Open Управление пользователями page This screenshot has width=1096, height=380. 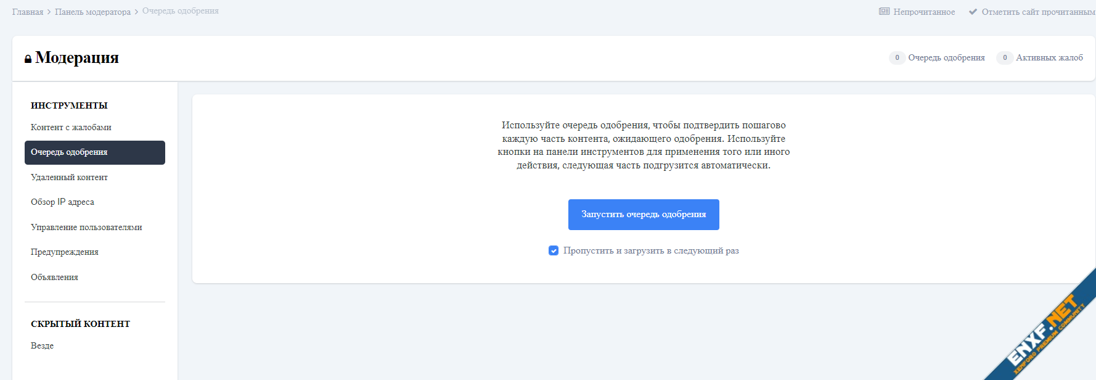[x=86, y=227]
